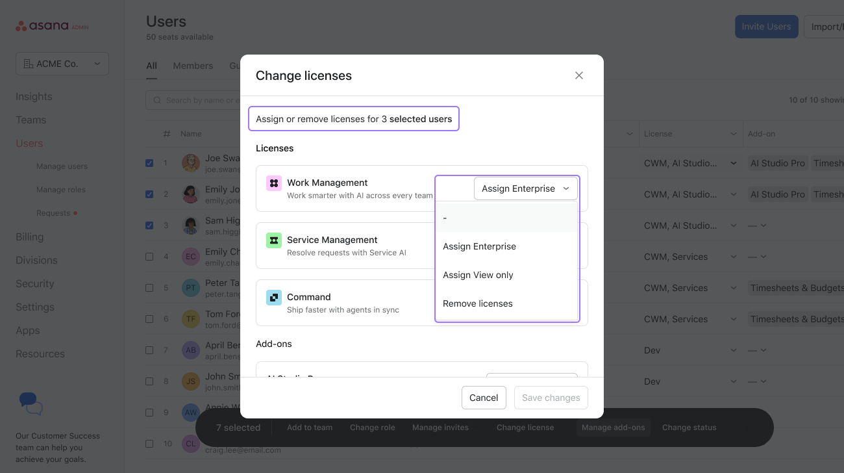Go to Billing in the sidebar
Viewport: 844px width, 473px height.
[x=30, y=237]
